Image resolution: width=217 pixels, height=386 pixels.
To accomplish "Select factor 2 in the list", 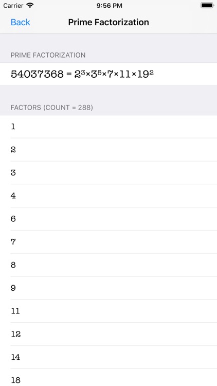I will click(x=109, y=150).
